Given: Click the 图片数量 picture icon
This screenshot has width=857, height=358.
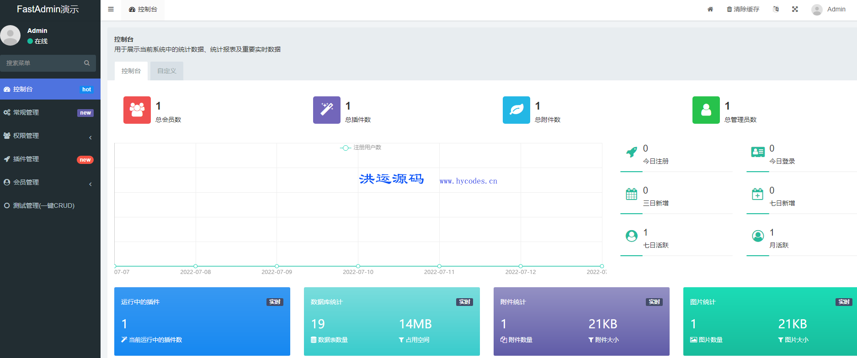Looking at the screenshot, I should pos(693,340).
